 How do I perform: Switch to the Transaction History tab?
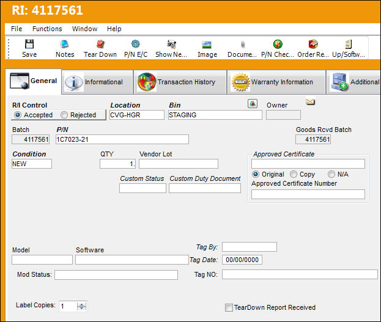pyautogui.click(x=180, y=82)
